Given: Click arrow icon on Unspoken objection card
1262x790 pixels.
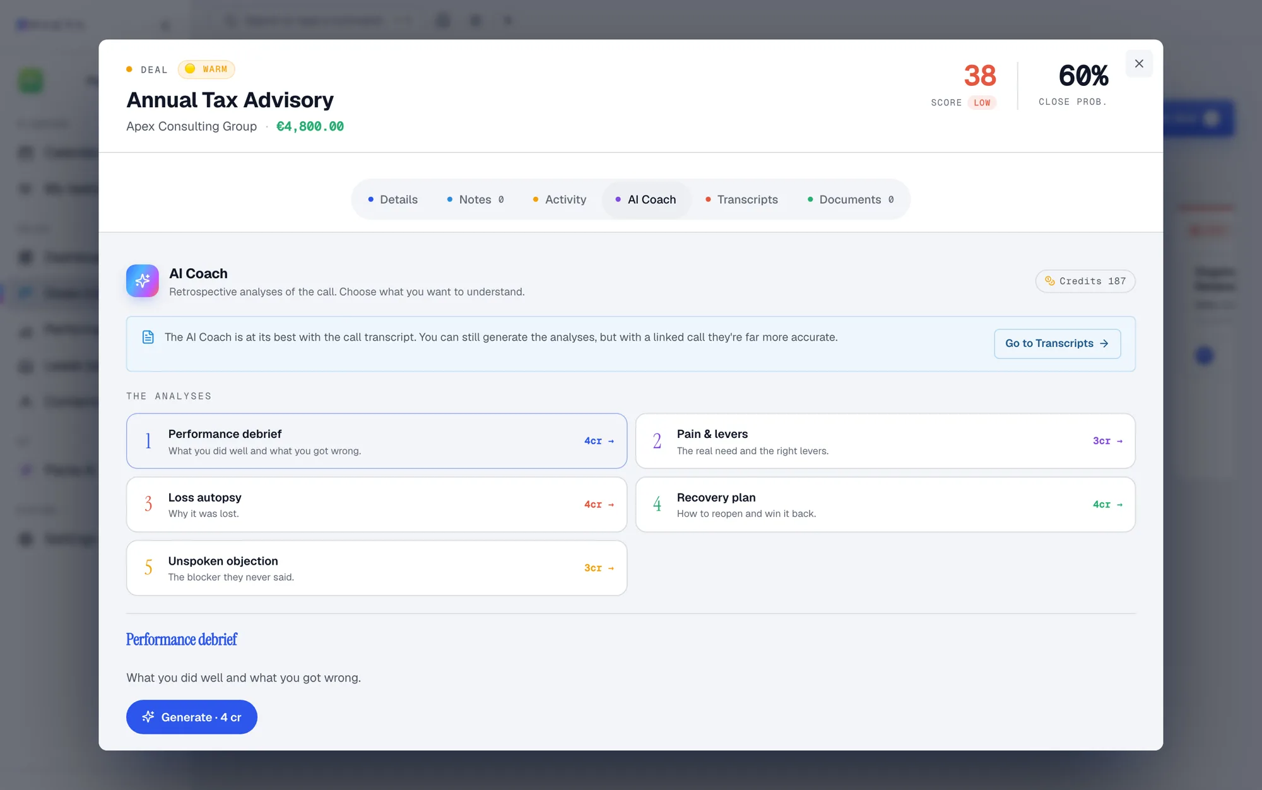Looking at the screenshot, I should [611, 569].
